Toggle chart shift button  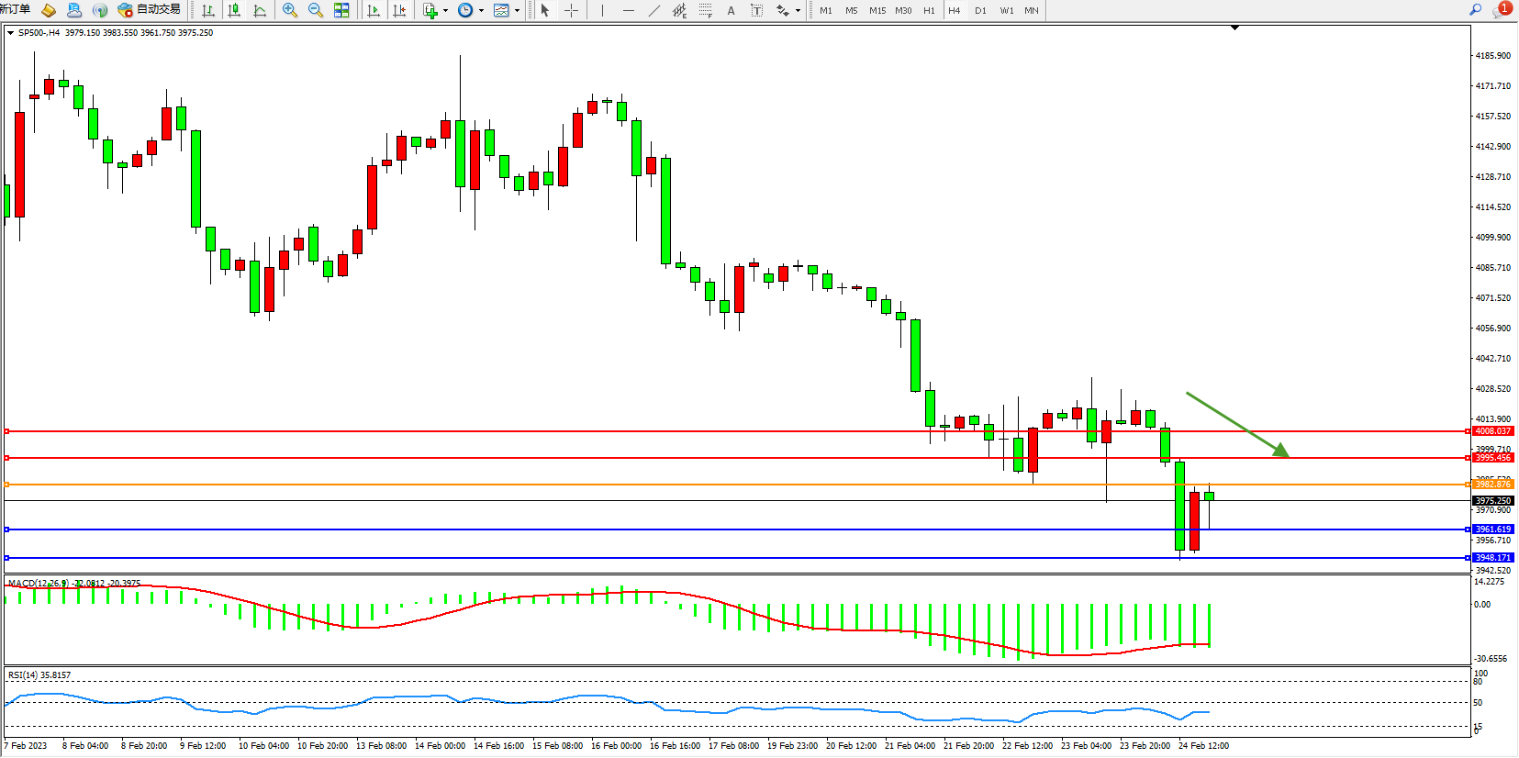coord(399,10)
